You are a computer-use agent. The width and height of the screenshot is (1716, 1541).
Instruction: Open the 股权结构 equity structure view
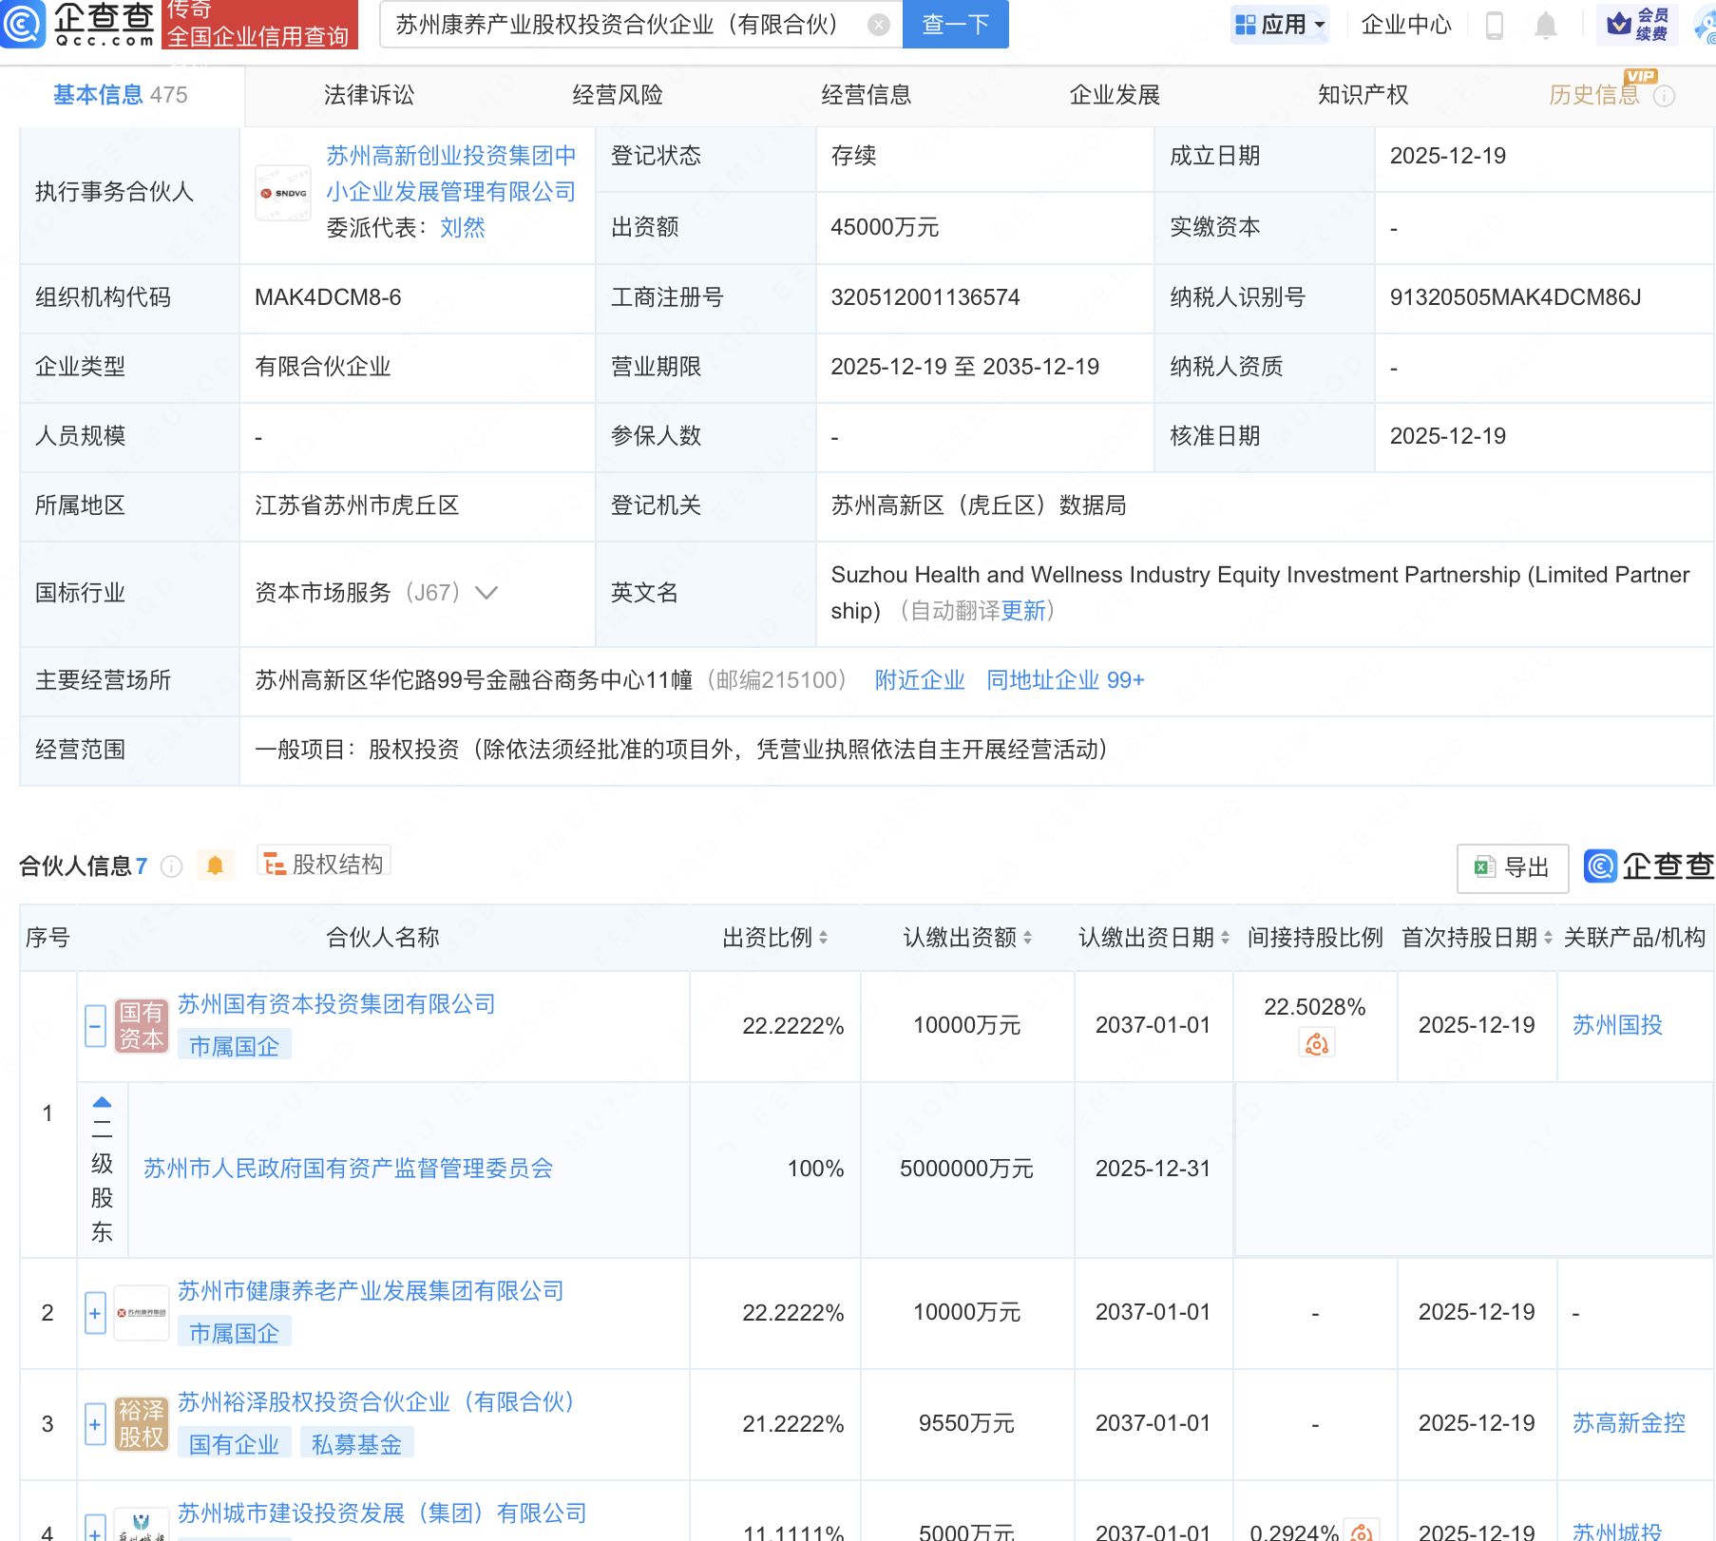(324, 864)
